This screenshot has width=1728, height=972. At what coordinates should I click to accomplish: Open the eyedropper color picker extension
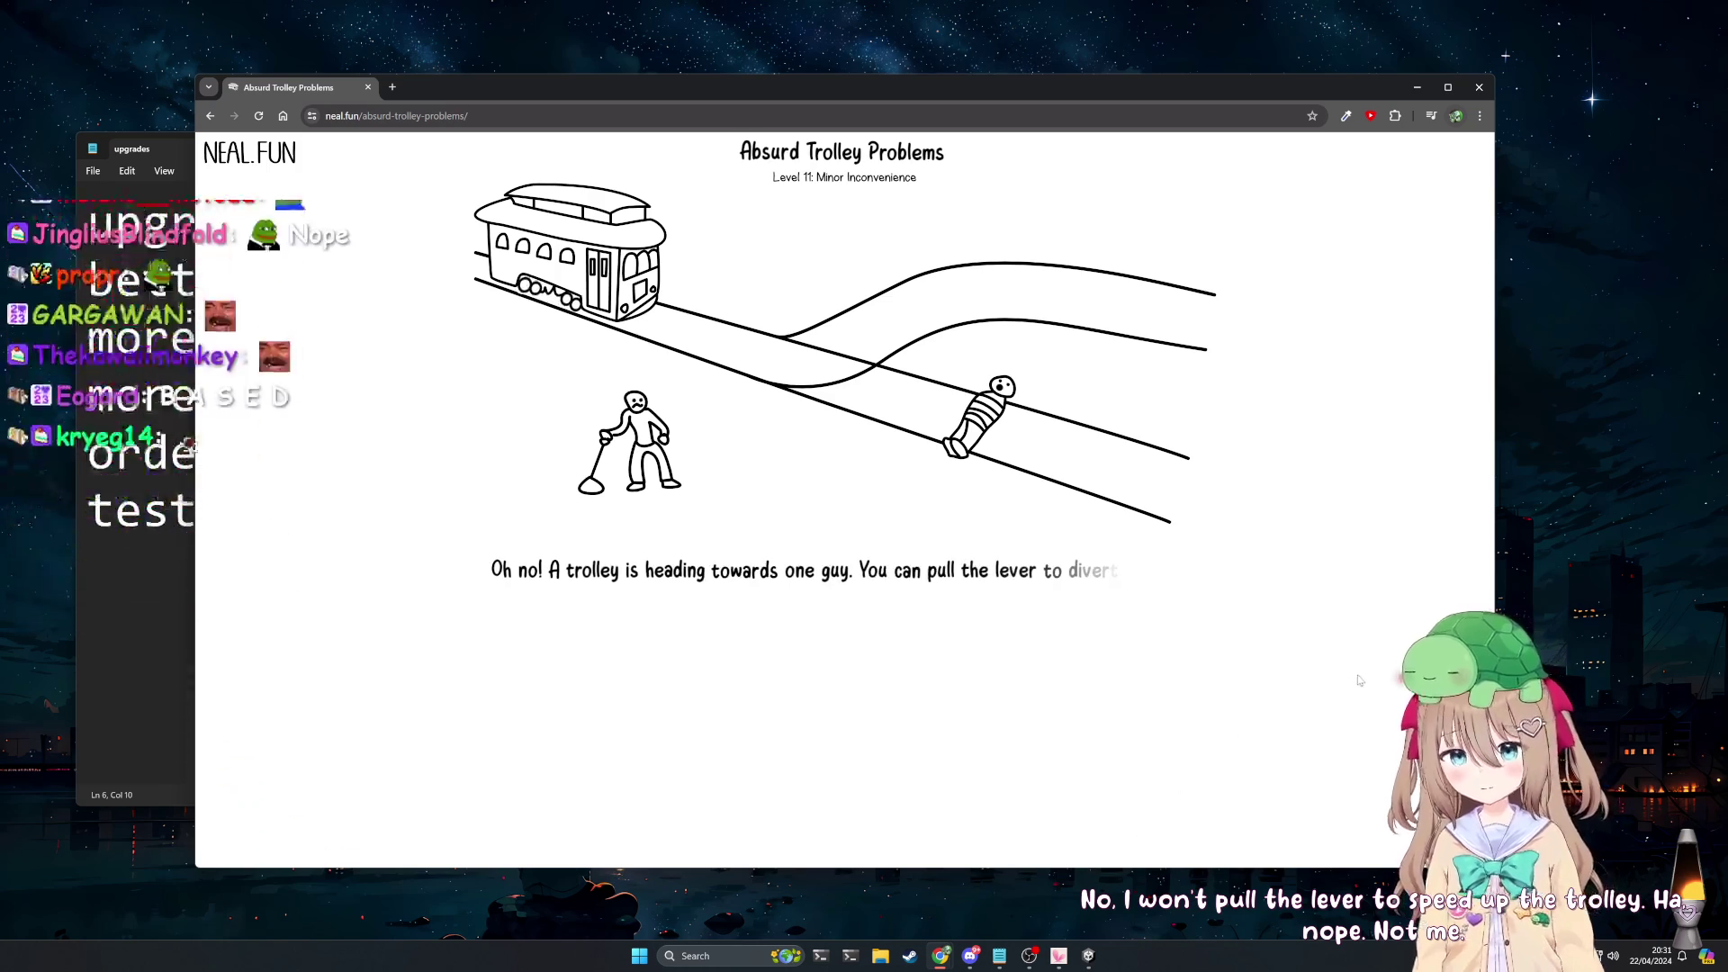(x=1346, y=116)
